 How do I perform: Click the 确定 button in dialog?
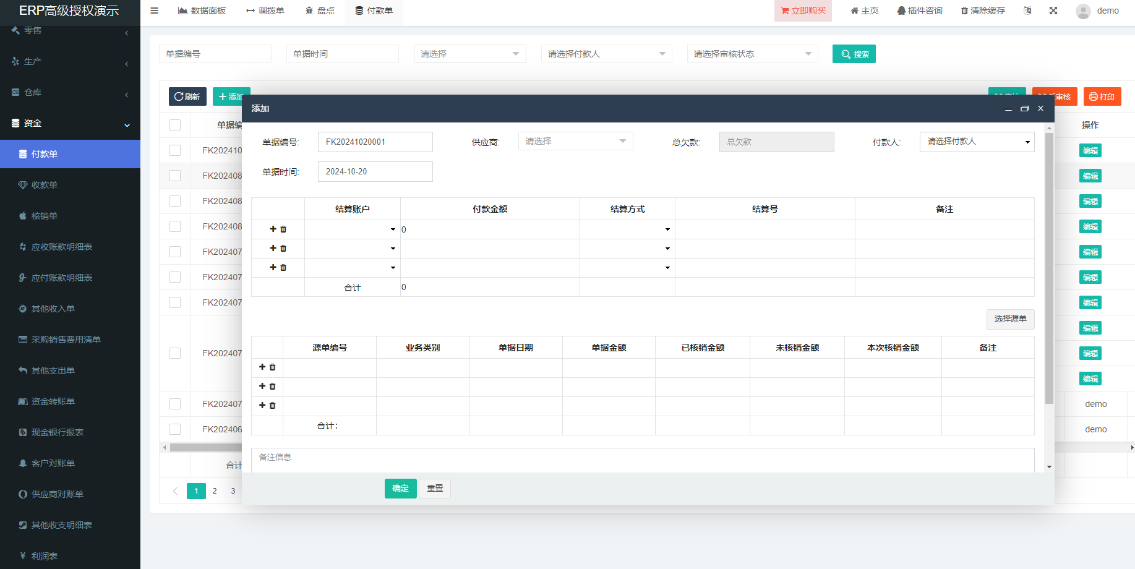click(400, 488)
